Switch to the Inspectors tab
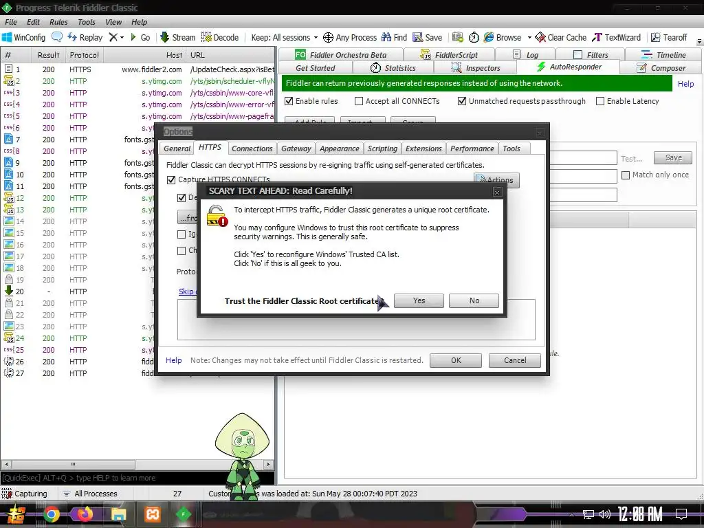 (x=476, y=68)
